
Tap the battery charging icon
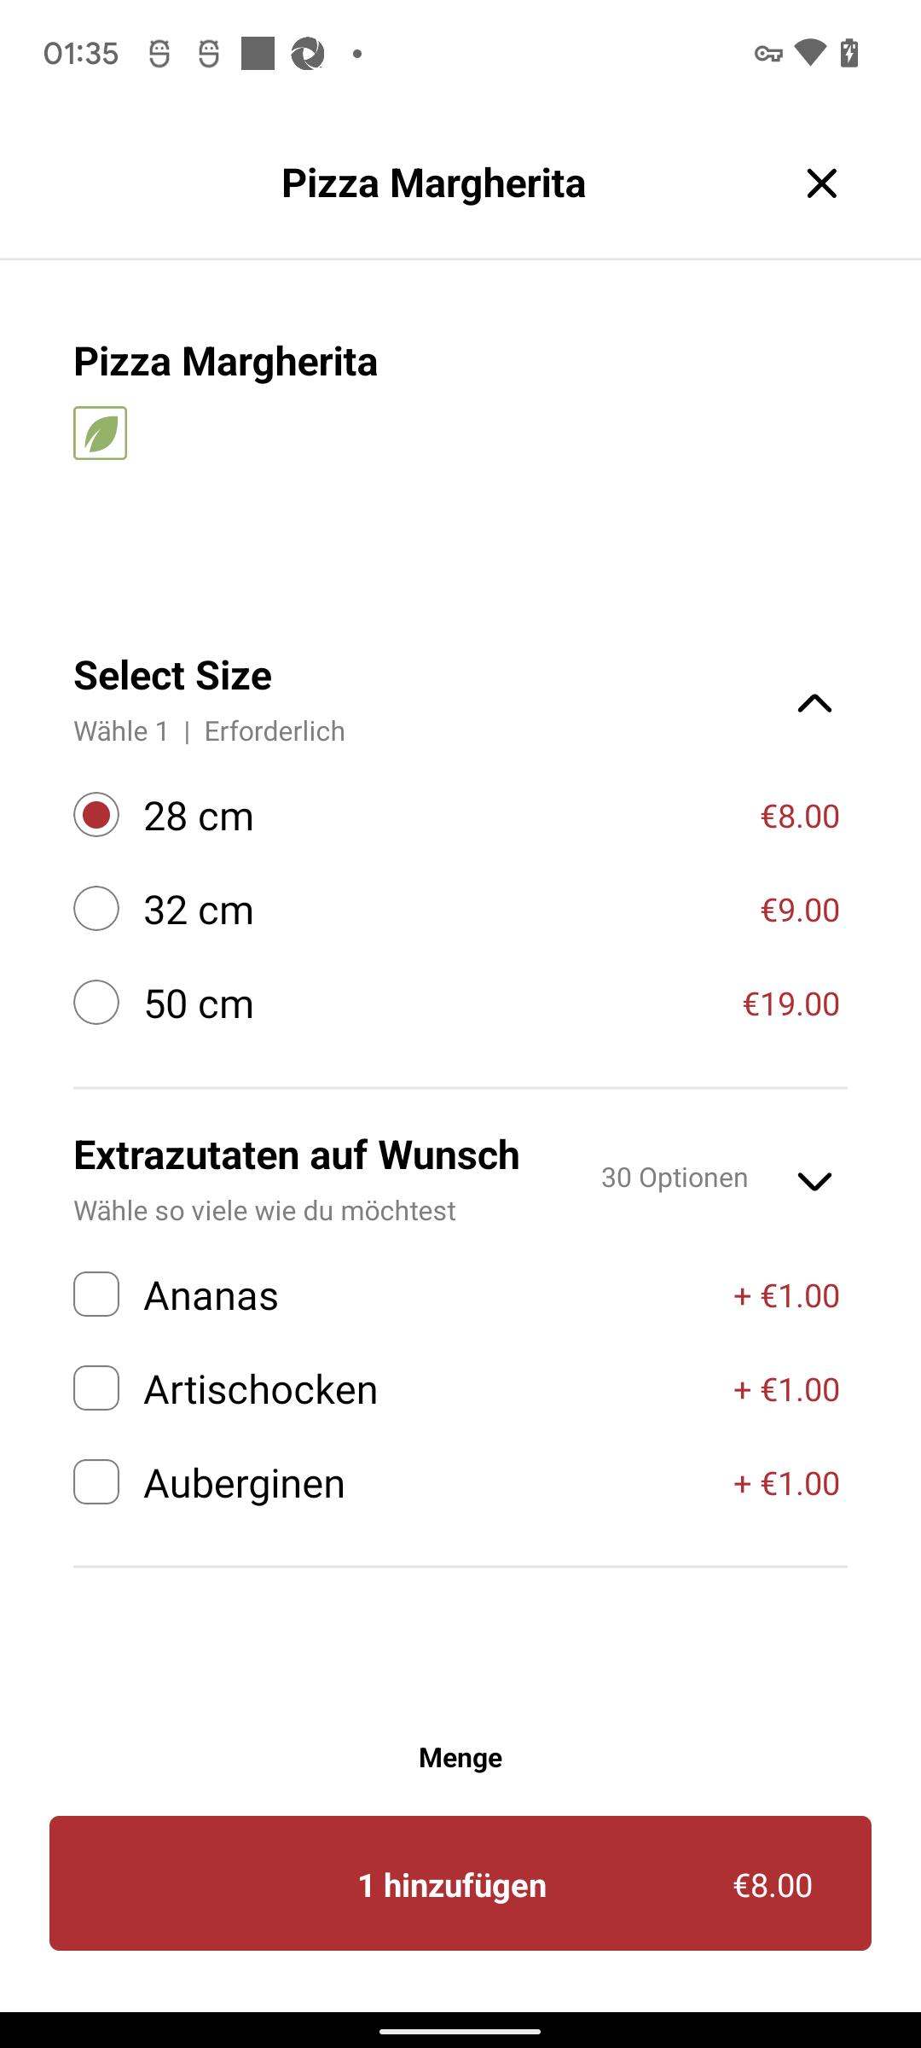[849, 53]
